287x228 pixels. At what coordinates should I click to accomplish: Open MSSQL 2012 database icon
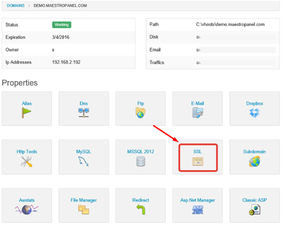tap(141, 162)
